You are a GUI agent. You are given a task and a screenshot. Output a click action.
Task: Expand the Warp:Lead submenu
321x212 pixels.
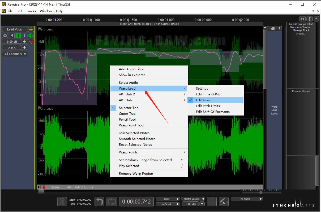[149, 89]
